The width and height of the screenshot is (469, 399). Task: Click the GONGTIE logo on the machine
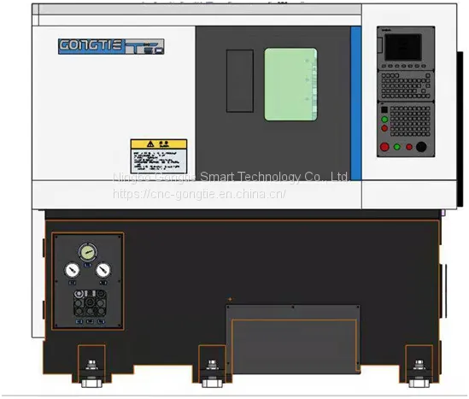pos(111,46)
